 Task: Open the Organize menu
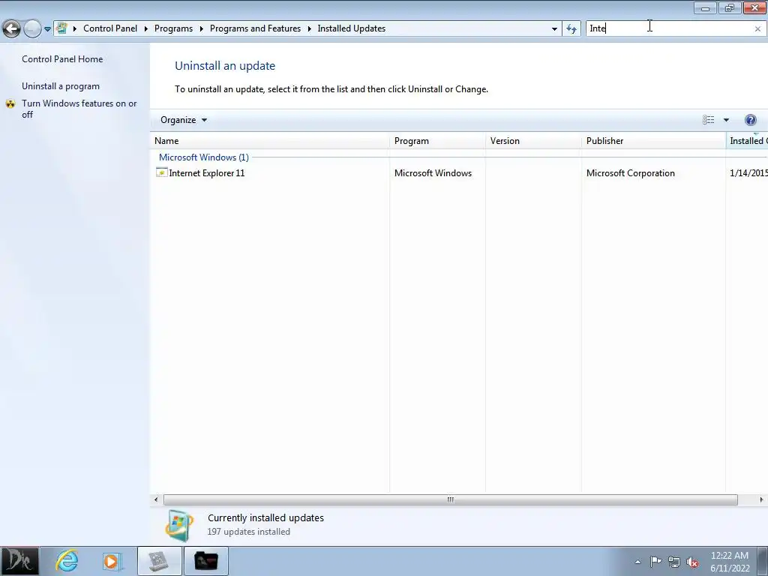(x=184, y=120)
